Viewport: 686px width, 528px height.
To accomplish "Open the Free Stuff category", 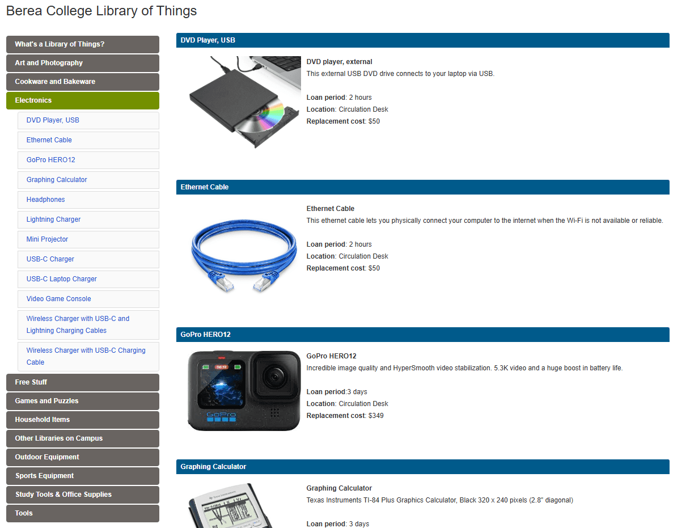I will click(x=83, y=382).
